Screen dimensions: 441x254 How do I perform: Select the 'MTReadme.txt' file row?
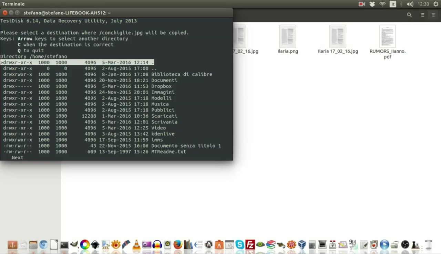[95, 152]
